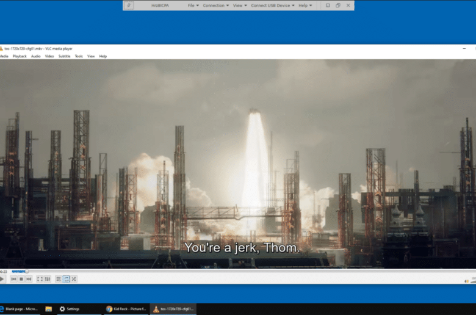Open File Explorer from the taskbar

click(49, 309)
